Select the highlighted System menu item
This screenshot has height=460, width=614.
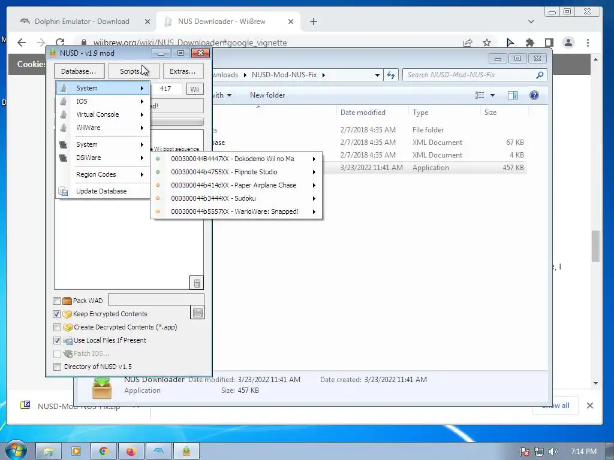103,88
